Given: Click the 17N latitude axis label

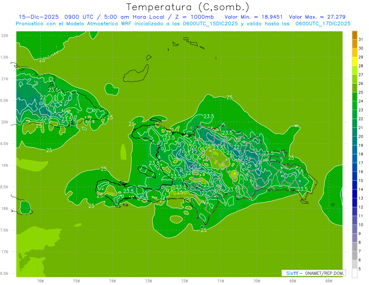Looking at the screenshot, I should pos(5,252).
